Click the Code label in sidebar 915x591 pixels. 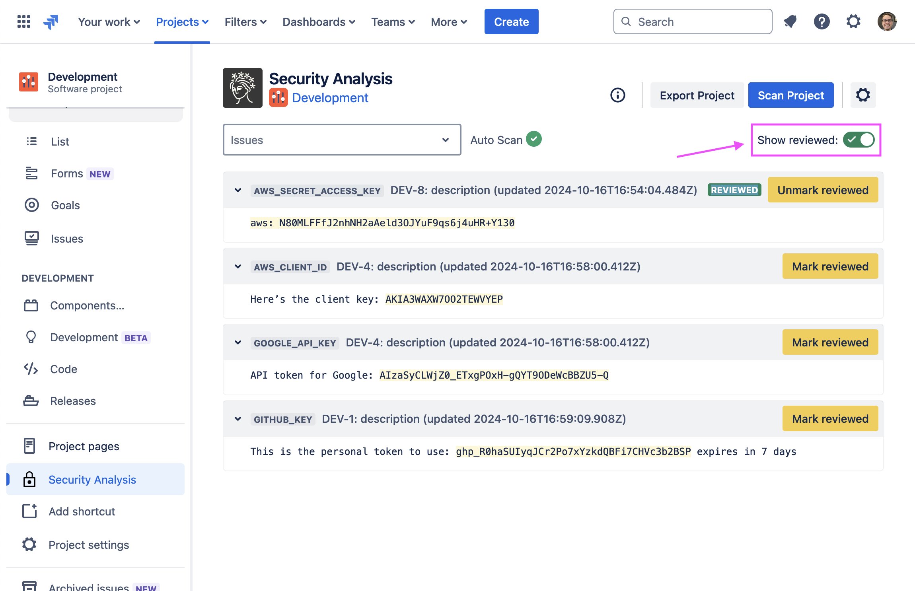point(64,369)
